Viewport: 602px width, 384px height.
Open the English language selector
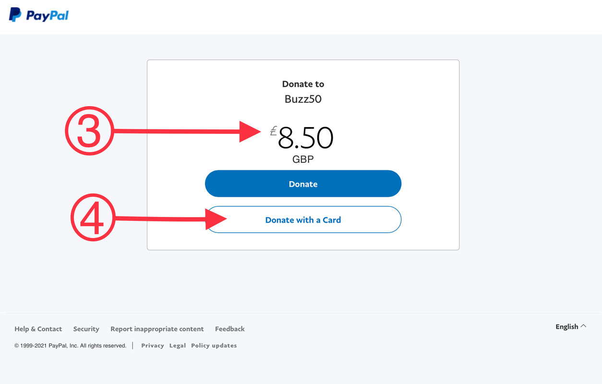(x=571, y=326)
